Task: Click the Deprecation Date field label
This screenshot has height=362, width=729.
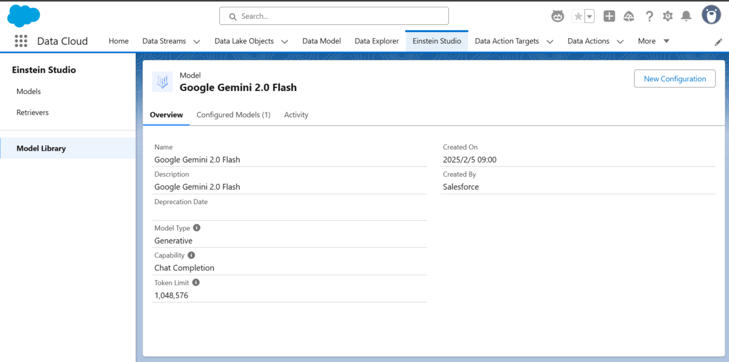Action: [181, 202]
